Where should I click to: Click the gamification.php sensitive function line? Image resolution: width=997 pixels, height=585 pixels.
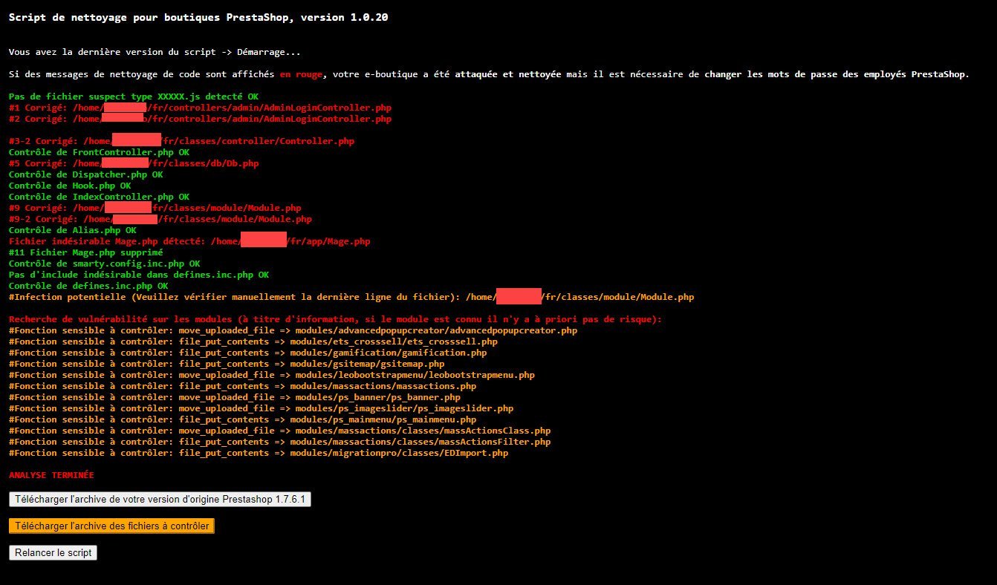coord(248,353)
